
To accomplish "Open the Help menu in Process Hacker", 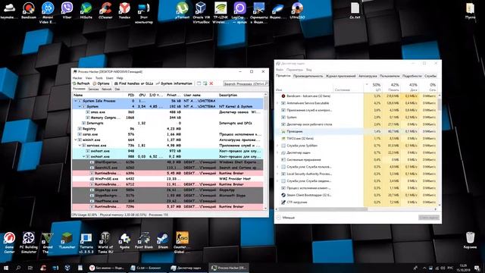I will [x=120, y=78].
